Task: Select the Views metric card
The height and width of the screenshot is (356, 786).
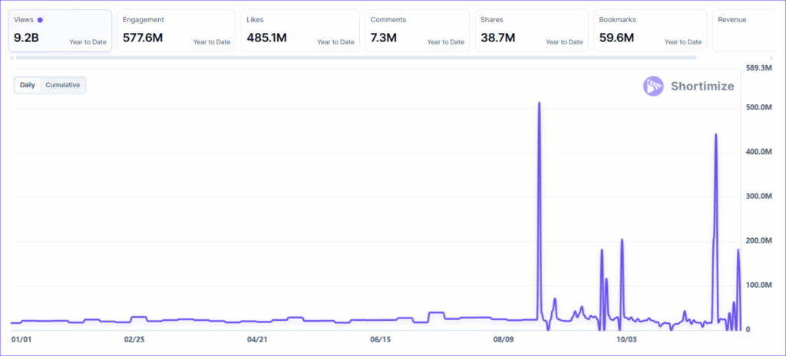Action: click(x=60, y=31)
